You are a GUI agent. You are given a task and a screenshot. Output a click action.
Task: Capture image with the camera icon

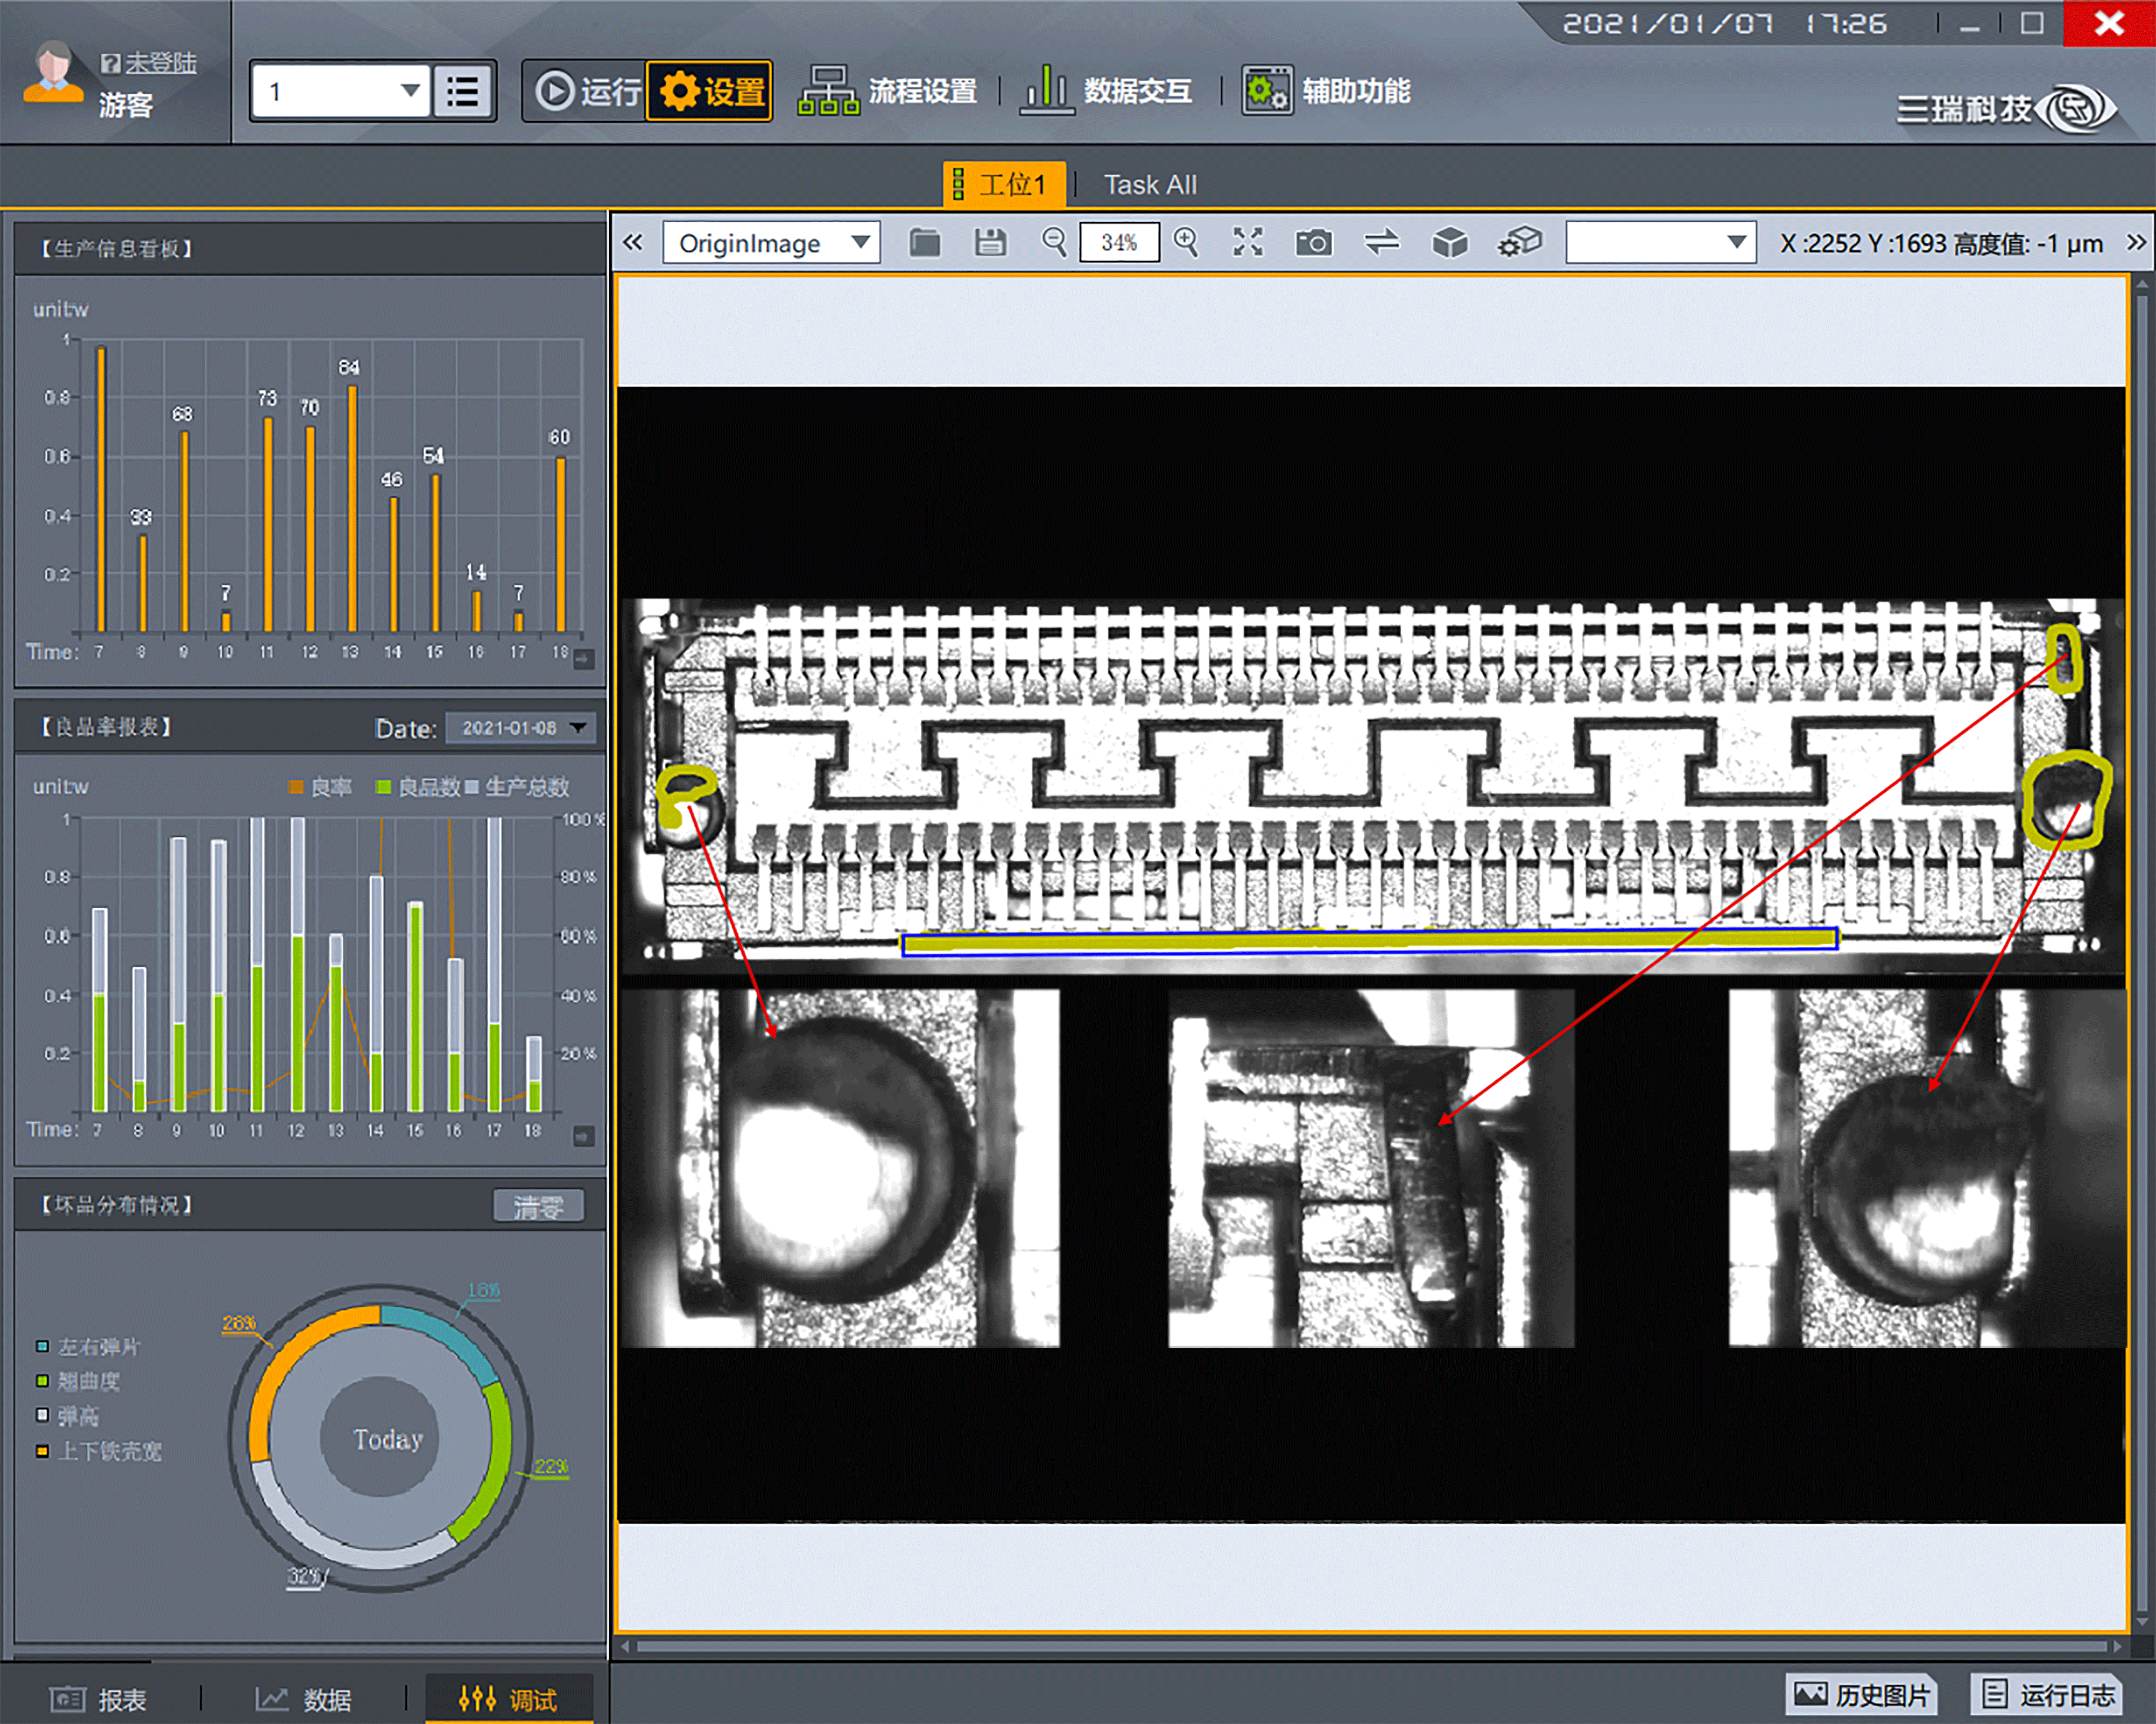[1313, 243]
